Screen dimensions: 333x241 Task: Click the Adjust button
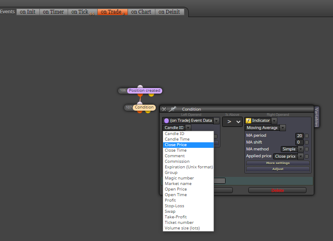(x=278, y=169)
